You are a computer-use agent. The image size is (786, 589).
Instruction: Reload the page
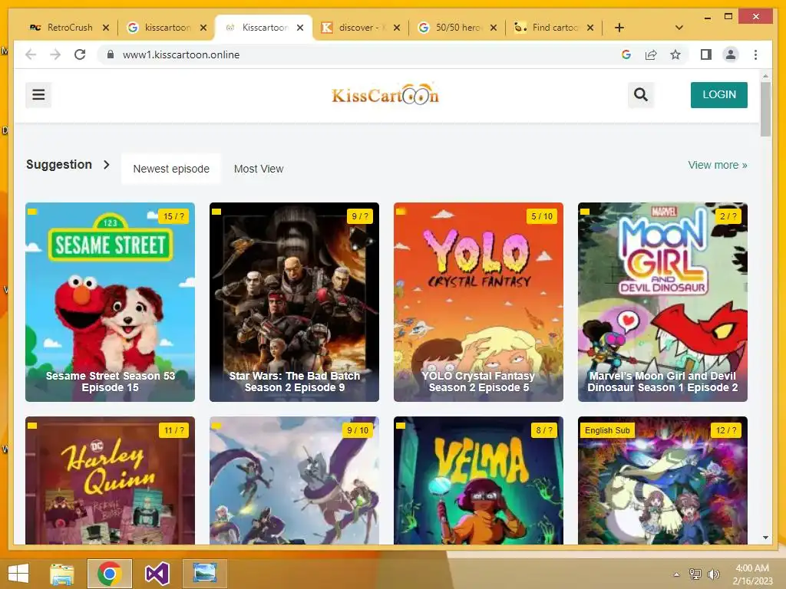[x=80, y=54]
